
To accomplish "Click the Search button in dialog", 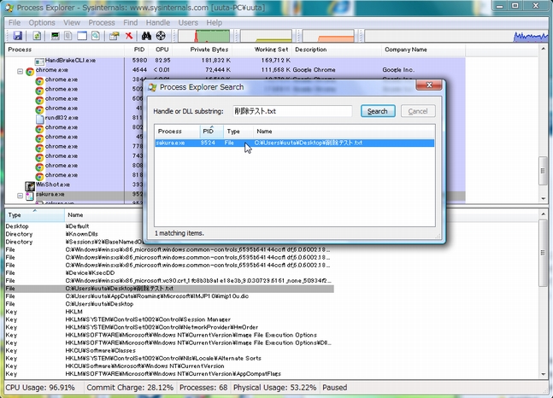I will click(378, 111).
